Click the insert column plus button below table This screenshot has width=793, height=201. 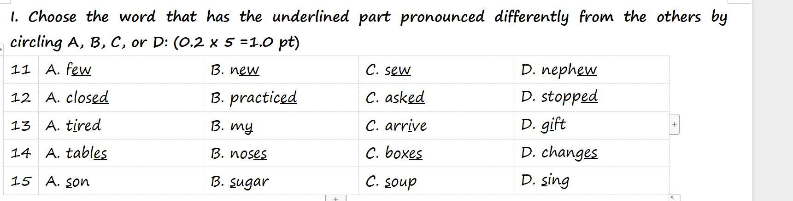coord(335,199)
